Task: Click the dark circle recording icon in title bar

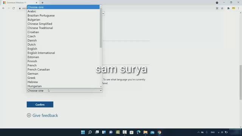Action: pos(217,3)
